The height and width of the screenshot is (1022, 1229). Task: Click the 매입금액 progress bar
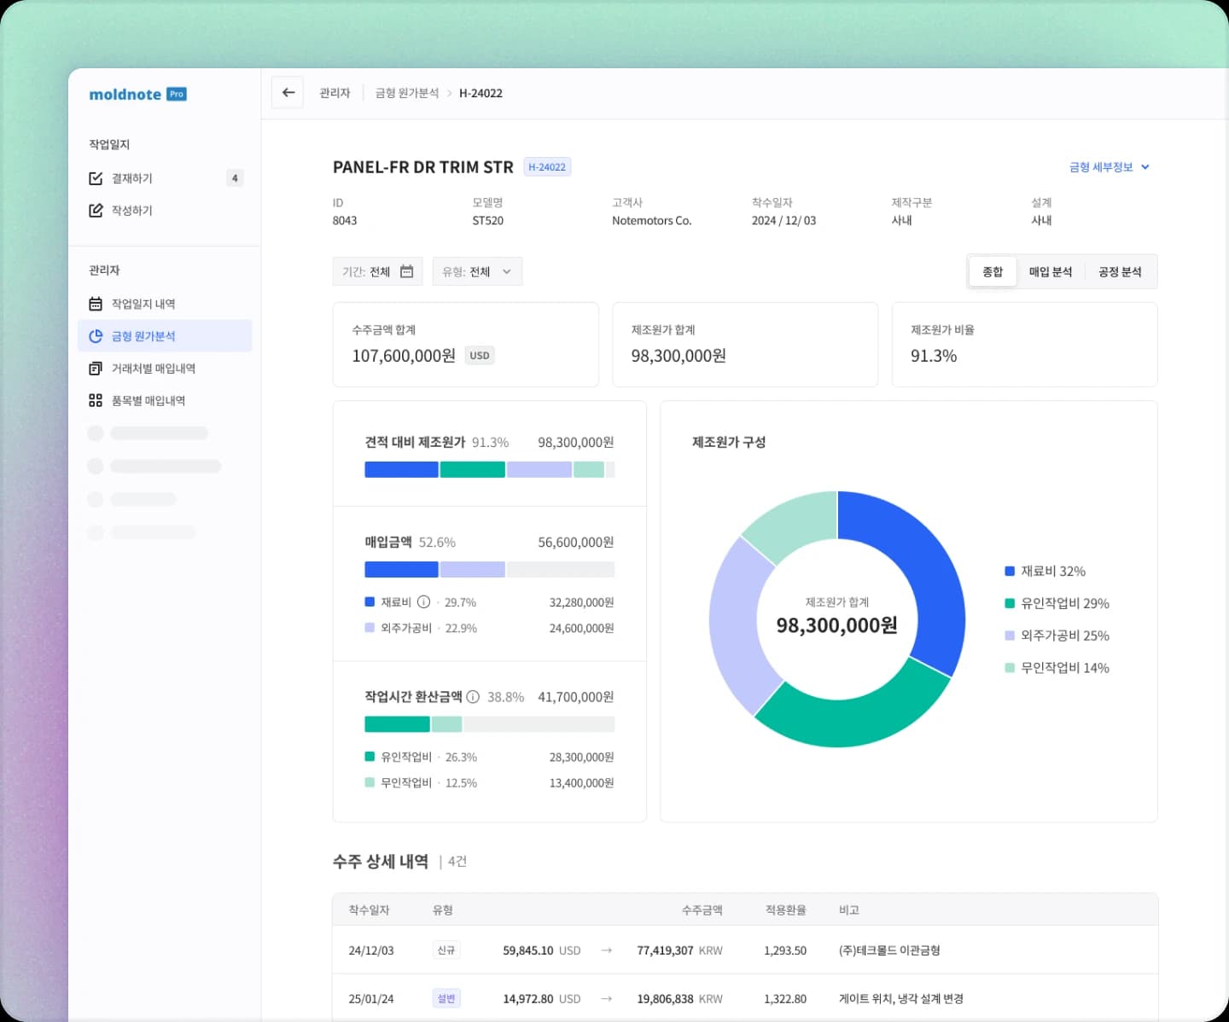point(489,569)
